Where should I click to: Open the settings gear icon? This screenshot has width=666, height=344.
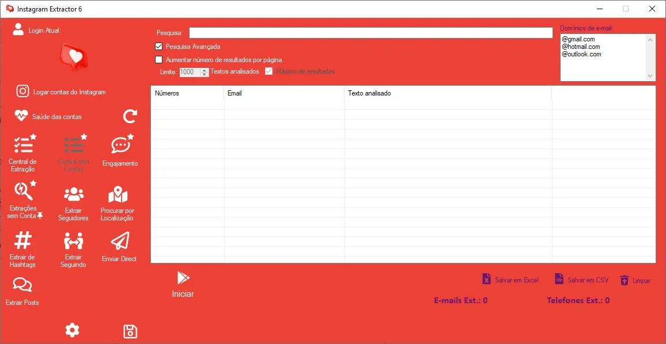pos(72,330)
